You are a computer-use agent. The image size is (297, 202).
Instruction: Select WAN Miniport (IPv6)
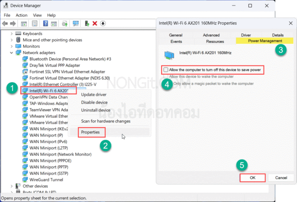click(x=48, y=142)
